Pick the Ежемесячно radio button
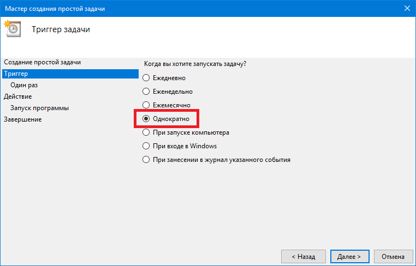 click(x=146, y=105)
